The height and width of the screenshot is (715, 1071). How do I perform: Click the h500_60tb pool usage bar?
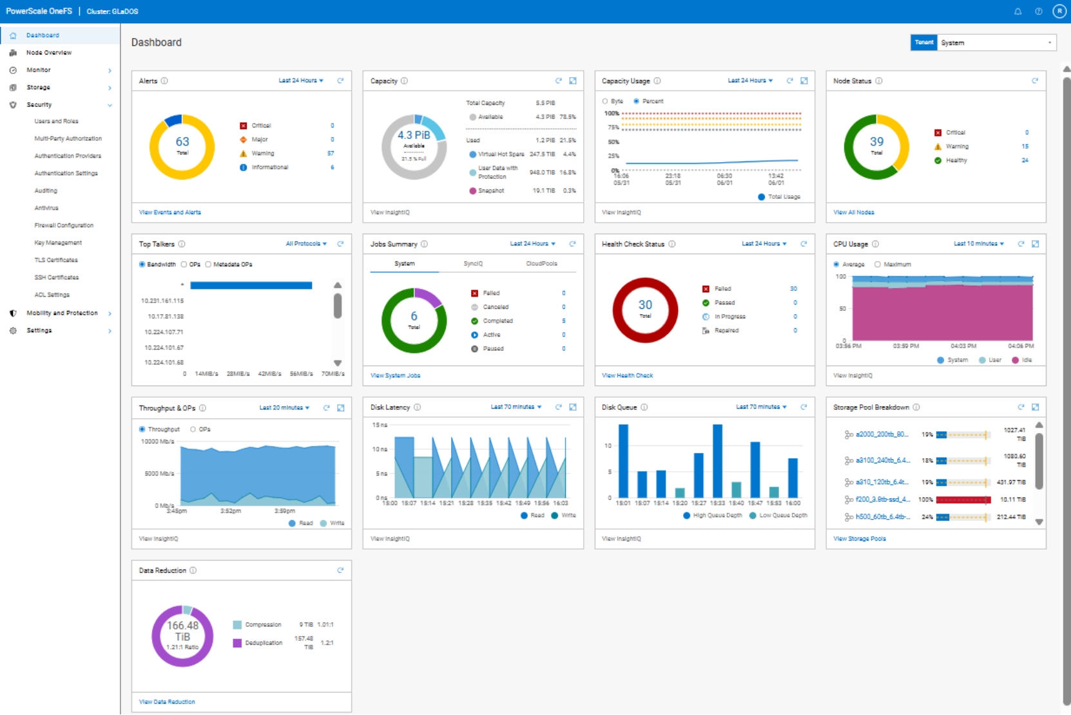(x=963, y=517)
